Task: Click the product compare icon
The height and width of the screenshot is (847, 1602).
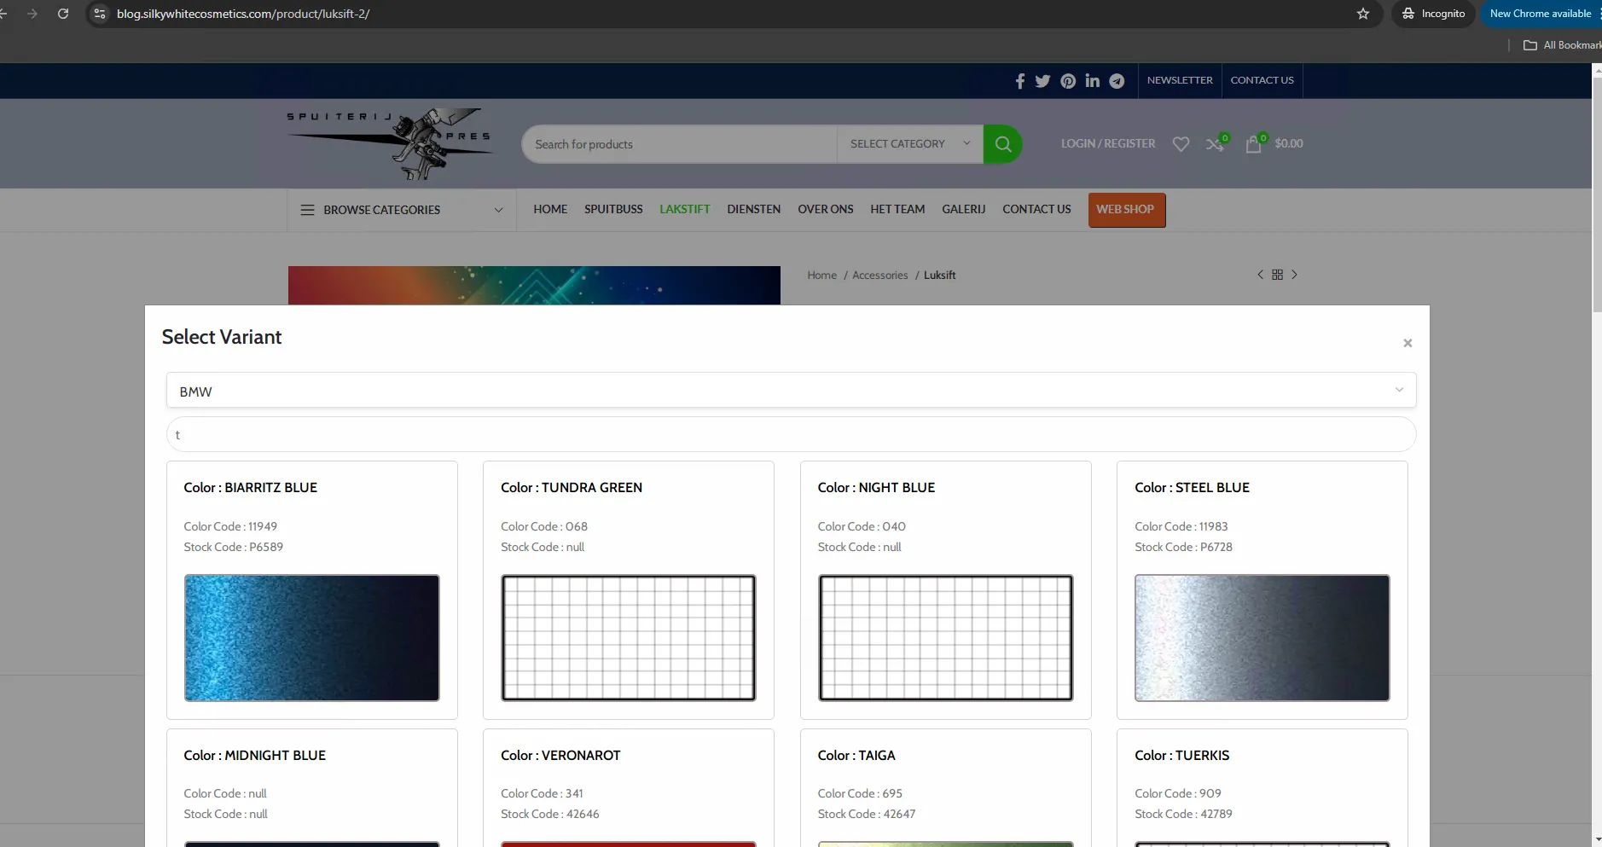Action: coord(1215,143)
